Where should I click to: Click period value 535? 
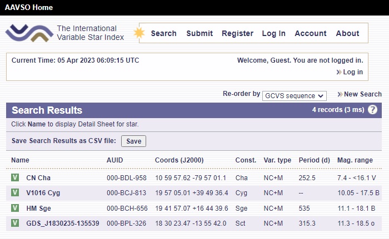pos(304,209)
